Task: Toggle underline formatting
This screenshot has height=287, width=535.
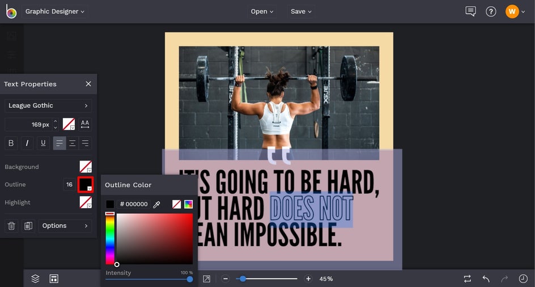Action: (x=43, y=143)
